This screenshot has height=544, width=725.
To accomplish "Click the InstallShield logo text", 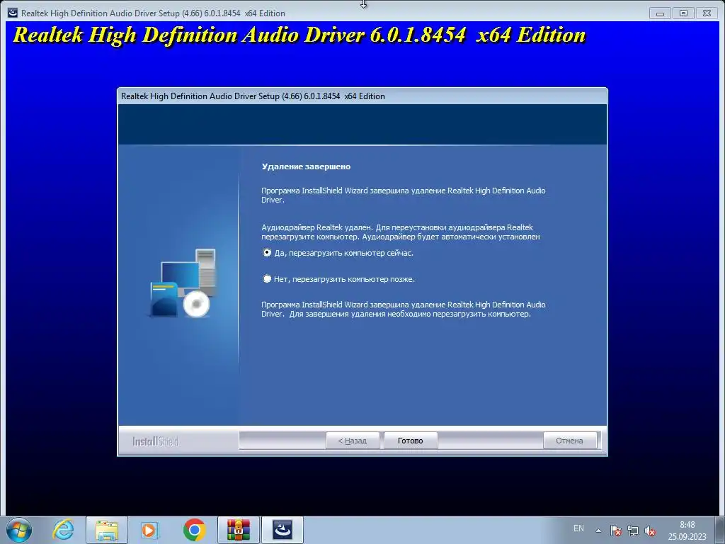I will tap(155, 441).
